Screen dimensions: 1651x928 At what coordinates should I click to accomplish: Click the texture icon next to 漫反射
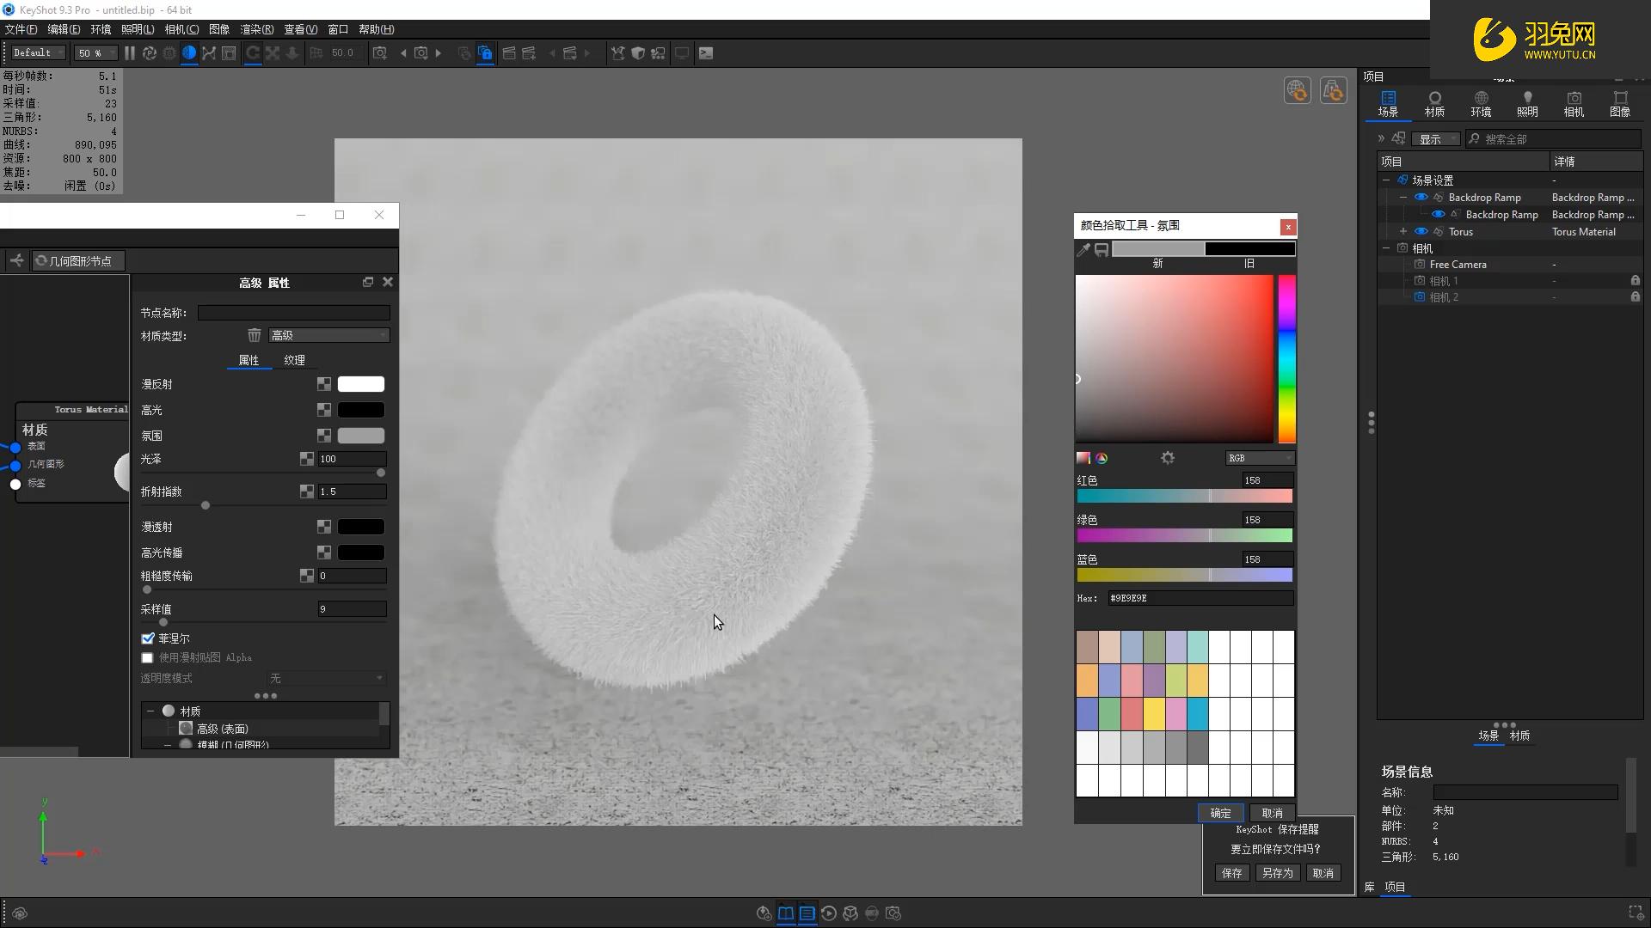coord(324,384)
